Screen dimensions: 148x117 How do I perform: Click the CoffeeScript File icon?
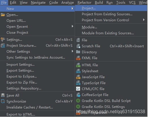(78, 95)
